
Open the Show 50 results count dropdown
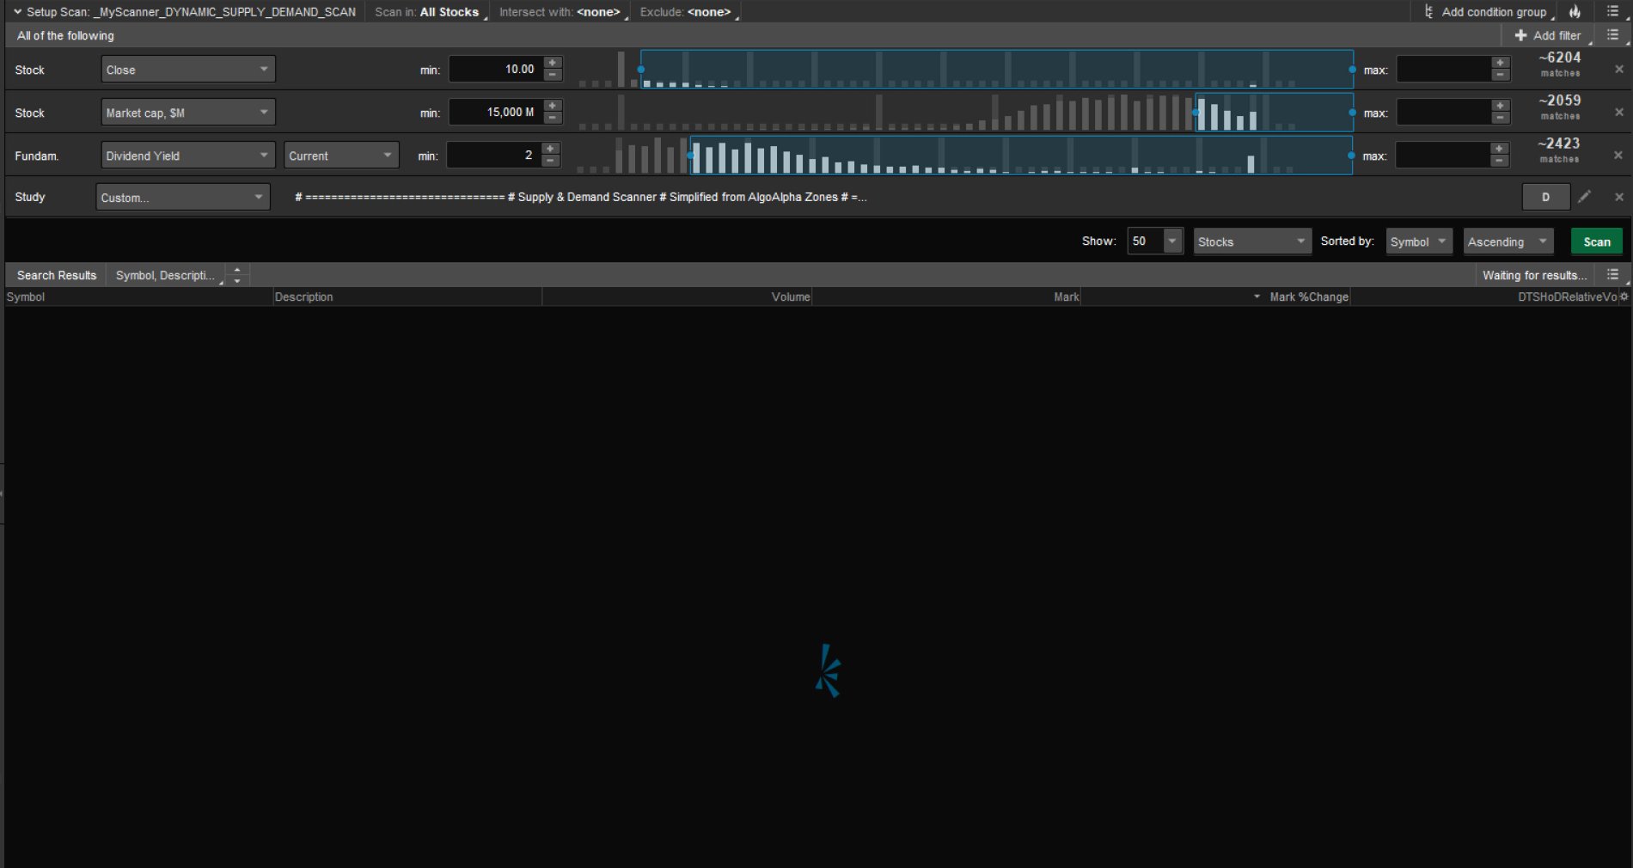click(x=1171, y=241)
